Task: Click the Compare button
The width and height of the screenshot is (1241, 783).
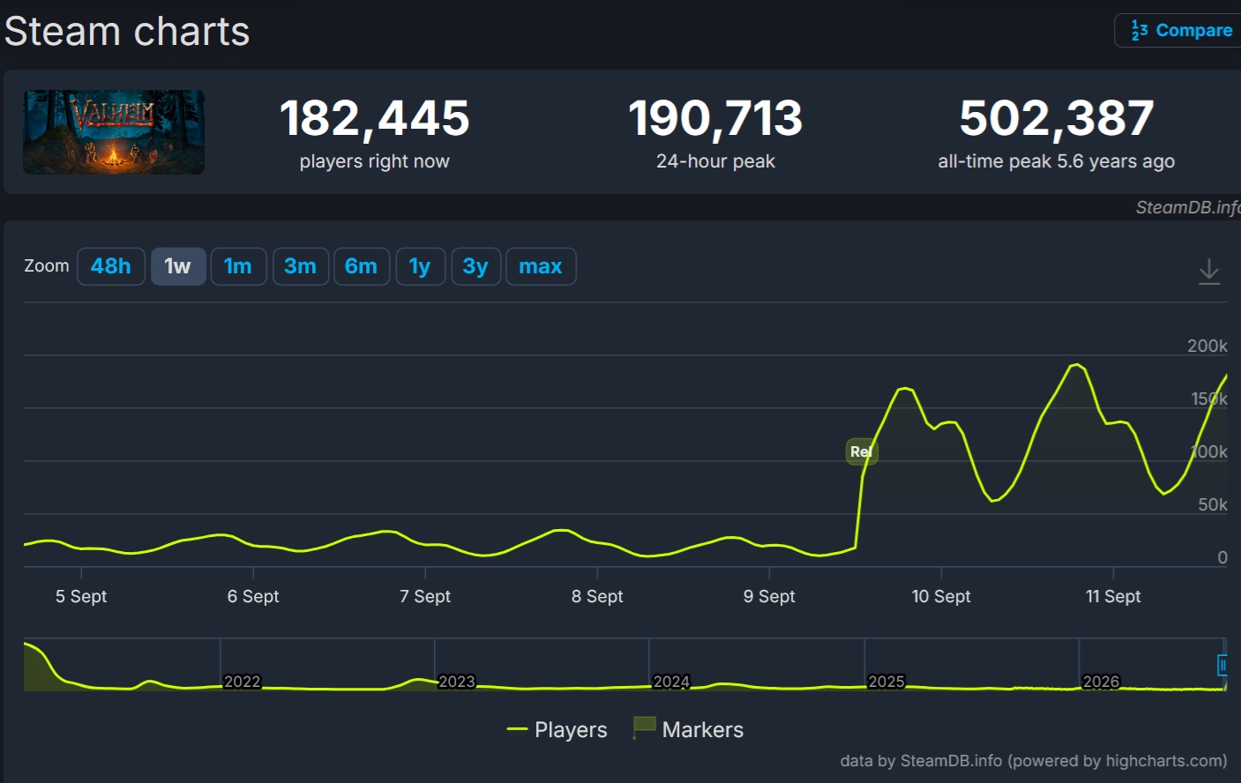Action: (x=1180, y=31)
